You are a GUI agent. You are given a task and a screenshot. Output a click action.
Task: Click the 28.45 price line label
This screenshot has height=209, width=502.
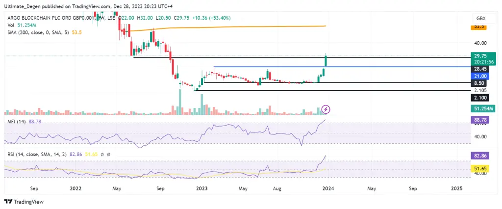[479, 69]
